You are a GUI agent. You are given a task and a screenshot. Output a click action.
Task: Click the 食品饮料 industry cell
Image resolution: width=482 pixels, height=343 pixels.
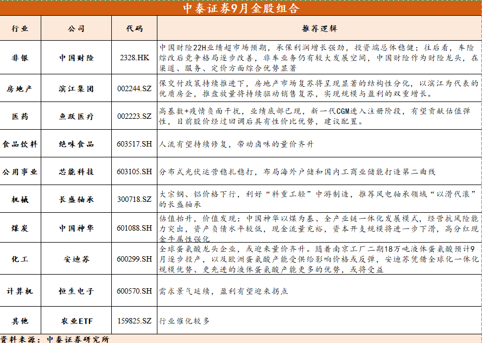pyautogui.click(x=20, y=144)
